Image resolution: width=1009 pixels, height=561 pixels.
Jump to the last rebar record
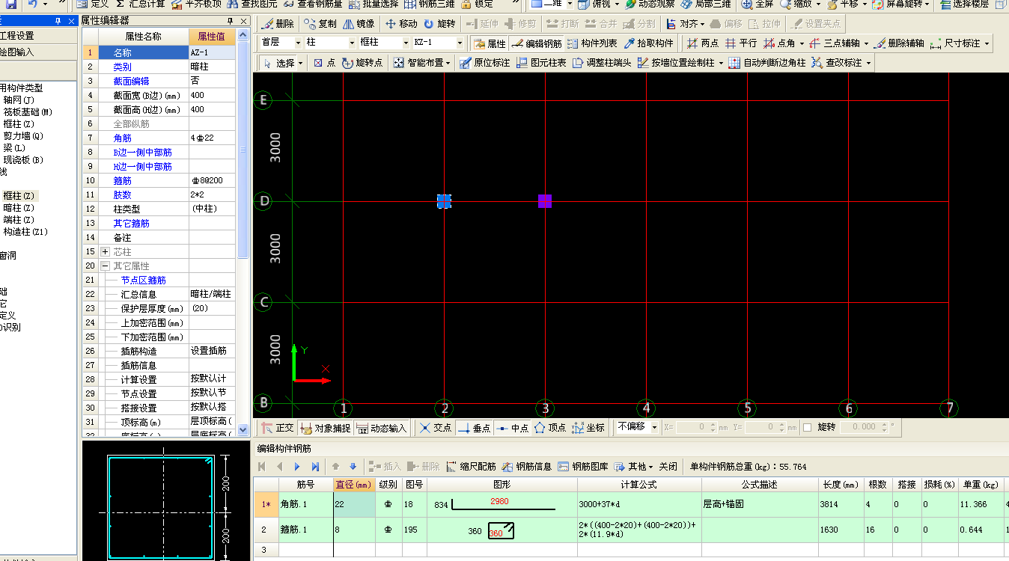coord(315,467)
